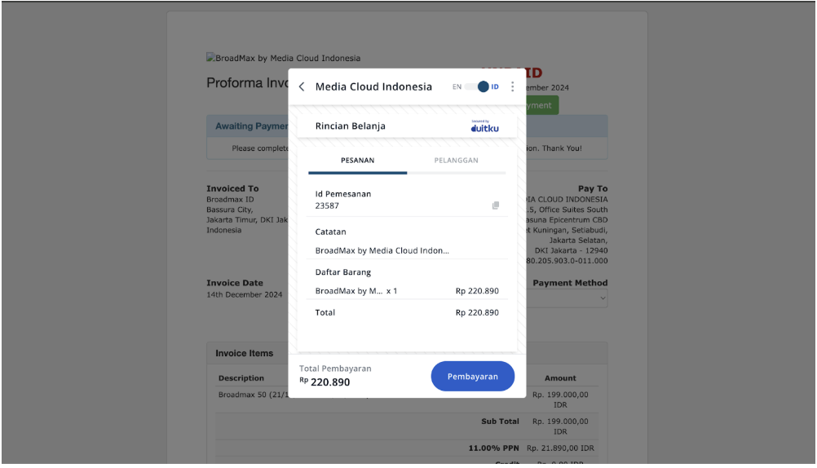Screen dimensions: 817x468
Task: Click the Total Pembayaran amount Rp 220.890
Action: click(329, 382)
